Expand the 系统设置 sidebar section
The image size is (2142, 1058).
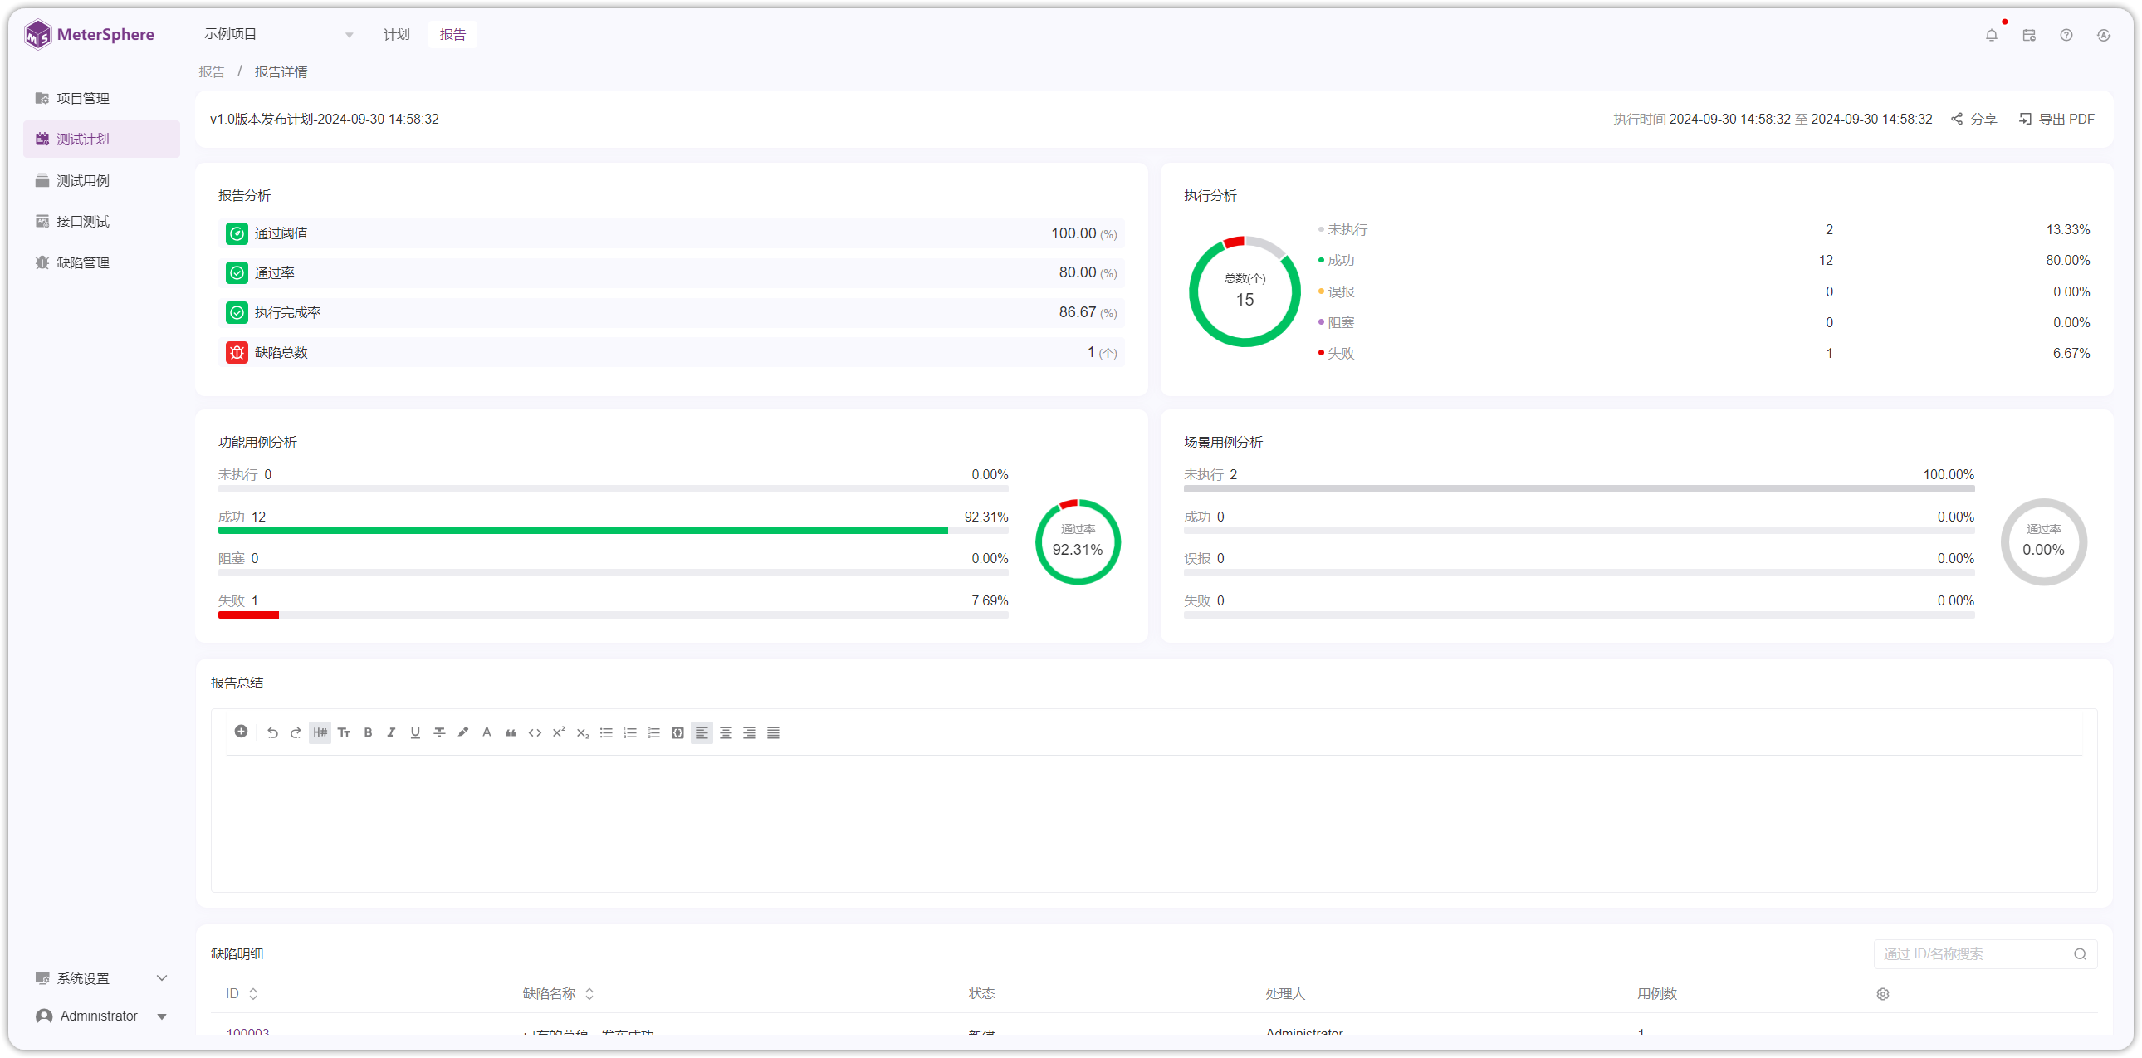tap(101, 978)
